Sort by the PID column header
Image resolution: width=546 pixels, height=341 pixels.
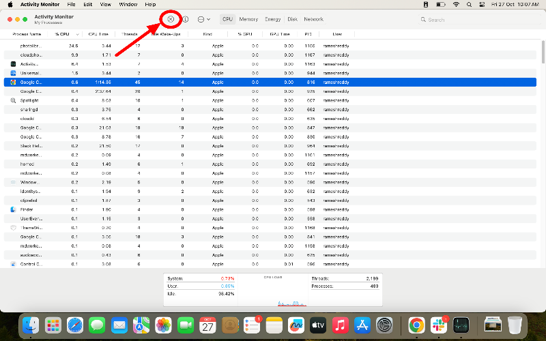coord(308,34)
